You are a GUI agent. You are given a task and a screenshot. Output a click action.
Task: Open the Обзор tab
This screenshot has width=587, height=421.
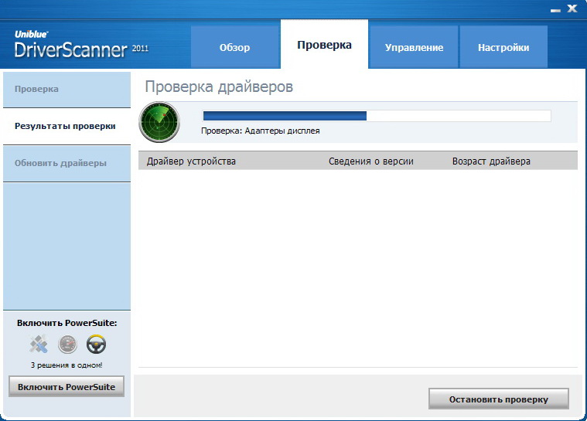click(x=234, y=47)
